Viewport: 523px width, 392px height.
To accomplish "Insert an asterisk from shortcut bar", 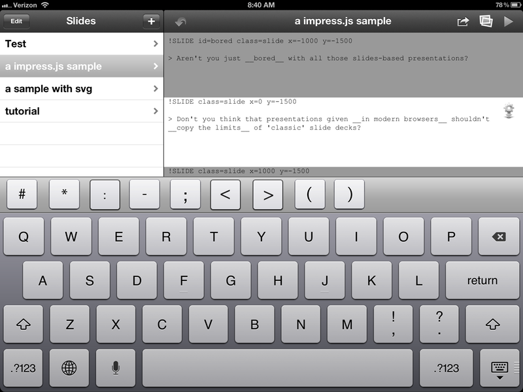I will tap(64, 194).
